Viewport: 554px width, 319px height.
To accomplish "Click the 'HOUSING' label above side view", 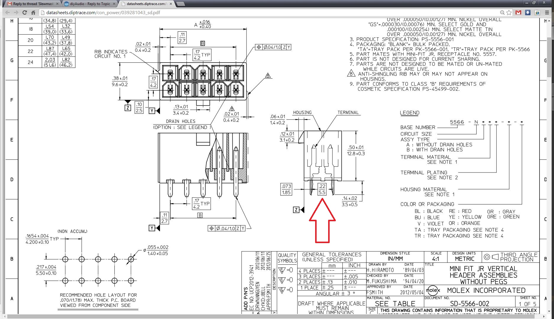I will (x=302, y=113).
